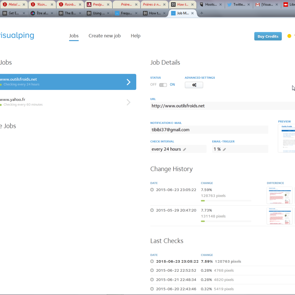Click the "7.73%" change value
The height and width of the screenshot is (295, 295).
206,210
